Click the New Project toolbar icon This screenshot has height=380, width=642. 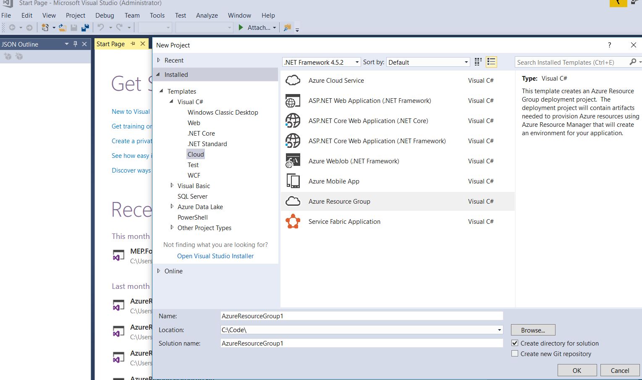coord(45,28)
